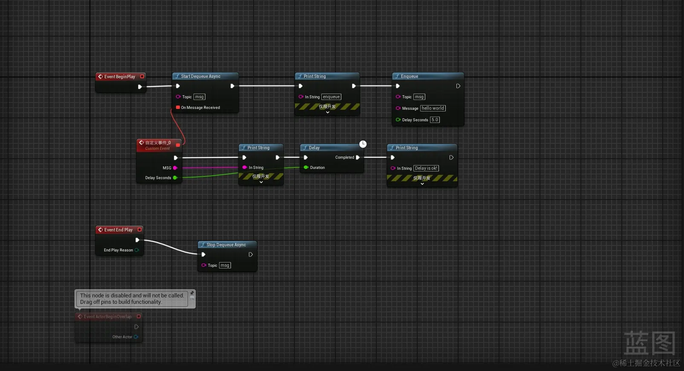Image resolution: width=684 pixels, height=371 pixels.
Task: Edit Enqueue Topic field msg
Action: point(419,97)
